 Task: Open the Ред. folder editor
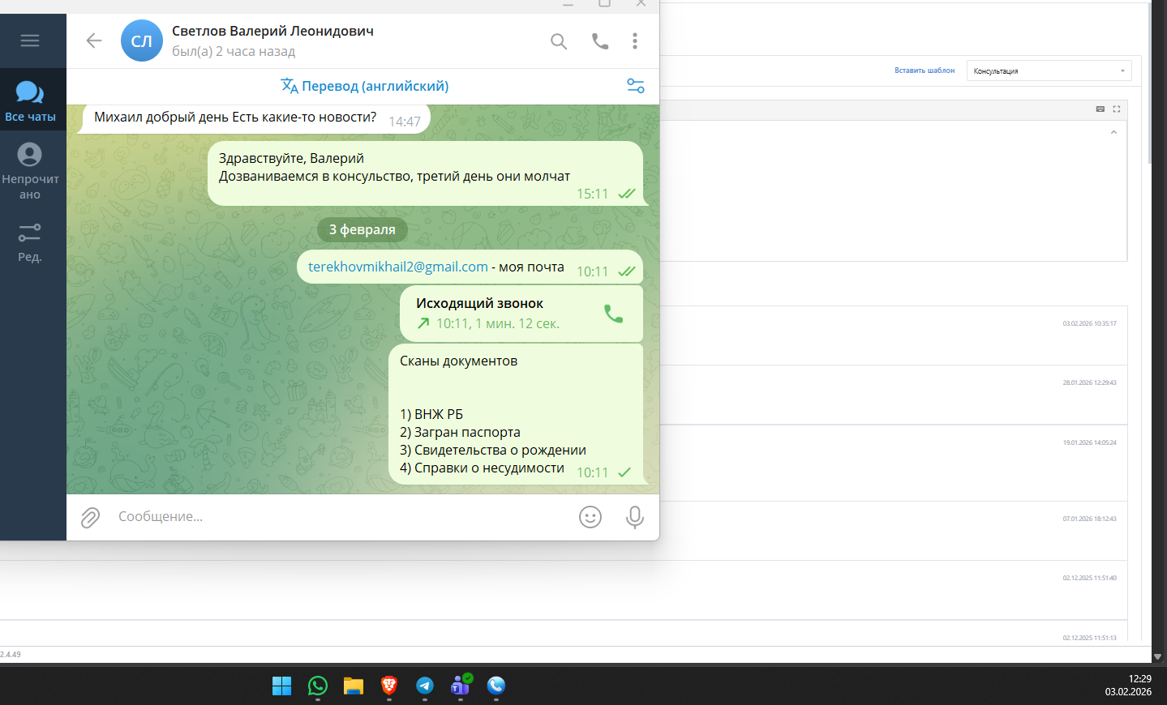30,243
